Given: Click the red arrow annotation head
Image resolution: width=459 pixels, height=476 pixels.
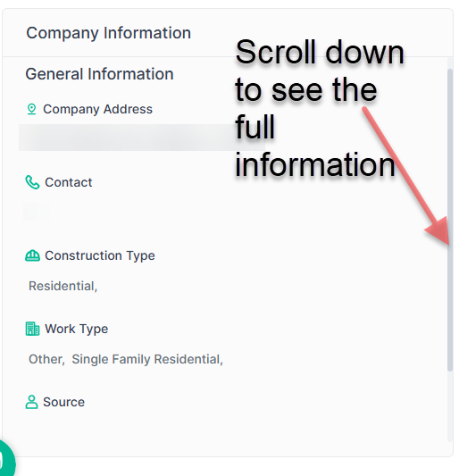Looking at the screenshot, I should pos(438,230).
